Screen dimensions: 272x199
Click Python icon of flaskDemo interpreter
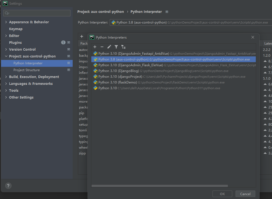coord(95,82)
